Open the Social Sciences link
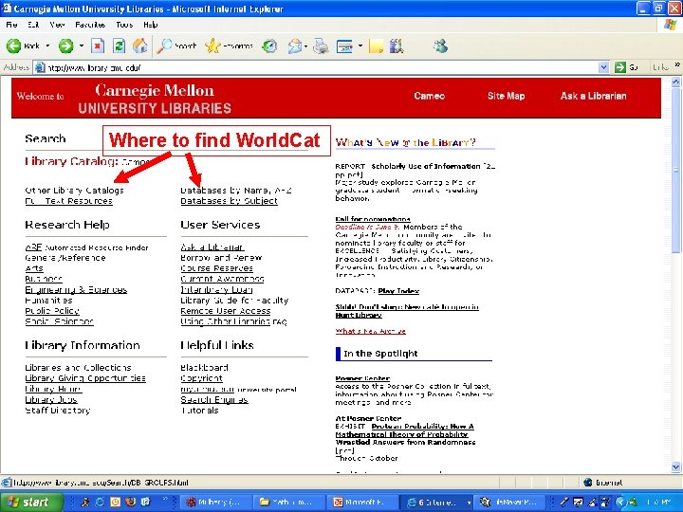Image resolution: width=683 pixels, height=512 pixels. pyautogui.click(x=59, y=321)
